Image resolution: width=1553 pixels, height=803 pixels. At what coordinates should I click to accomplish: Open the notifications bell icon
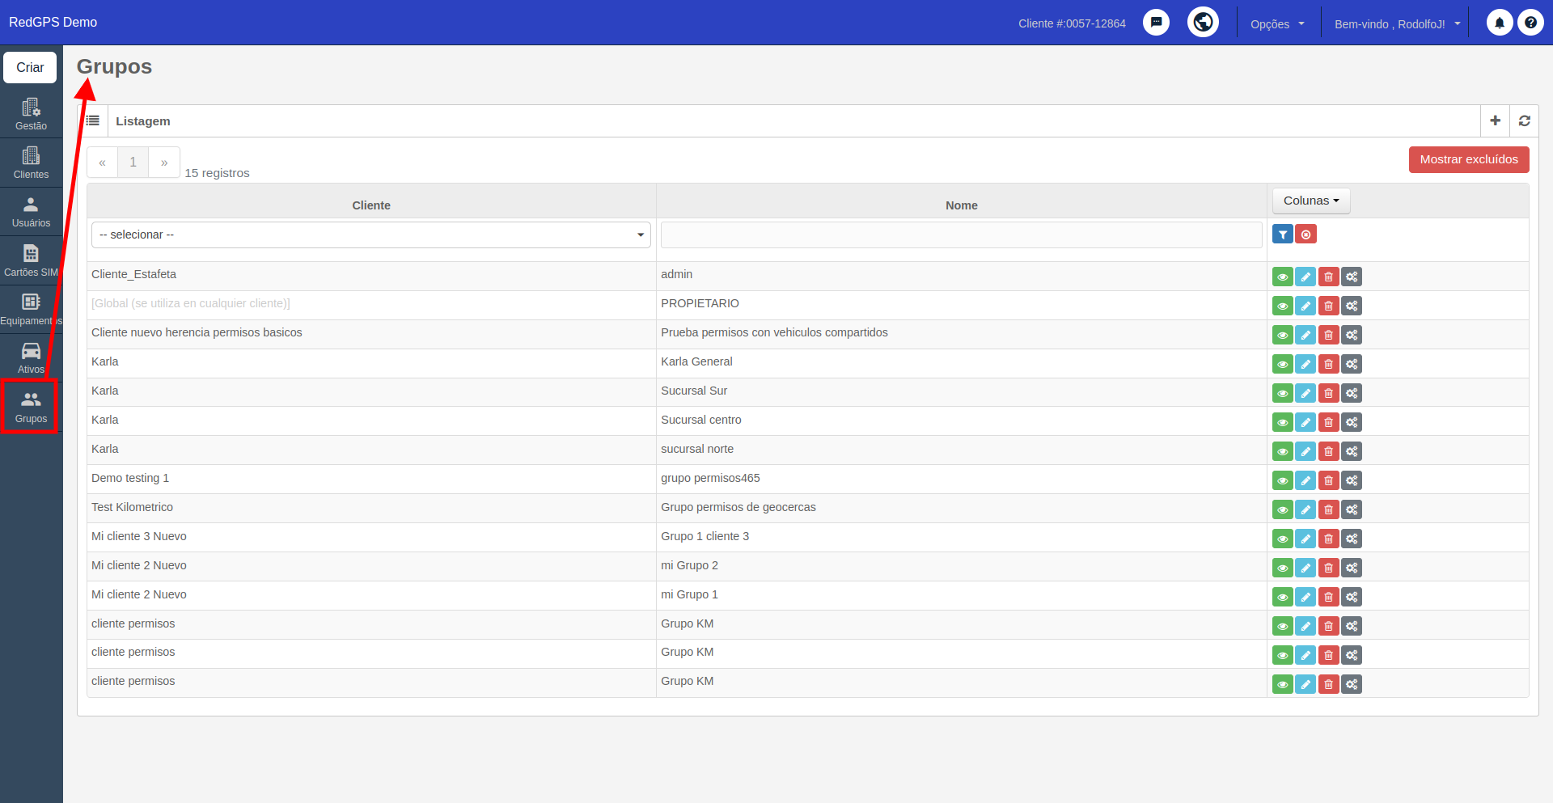pyautogui.click(x=1499, y=23)
